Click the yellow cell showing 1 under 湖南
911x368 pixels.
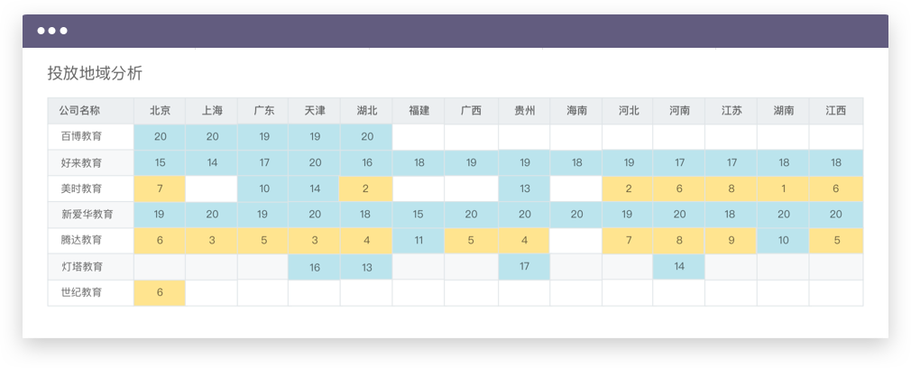click(x=783, y=189)
